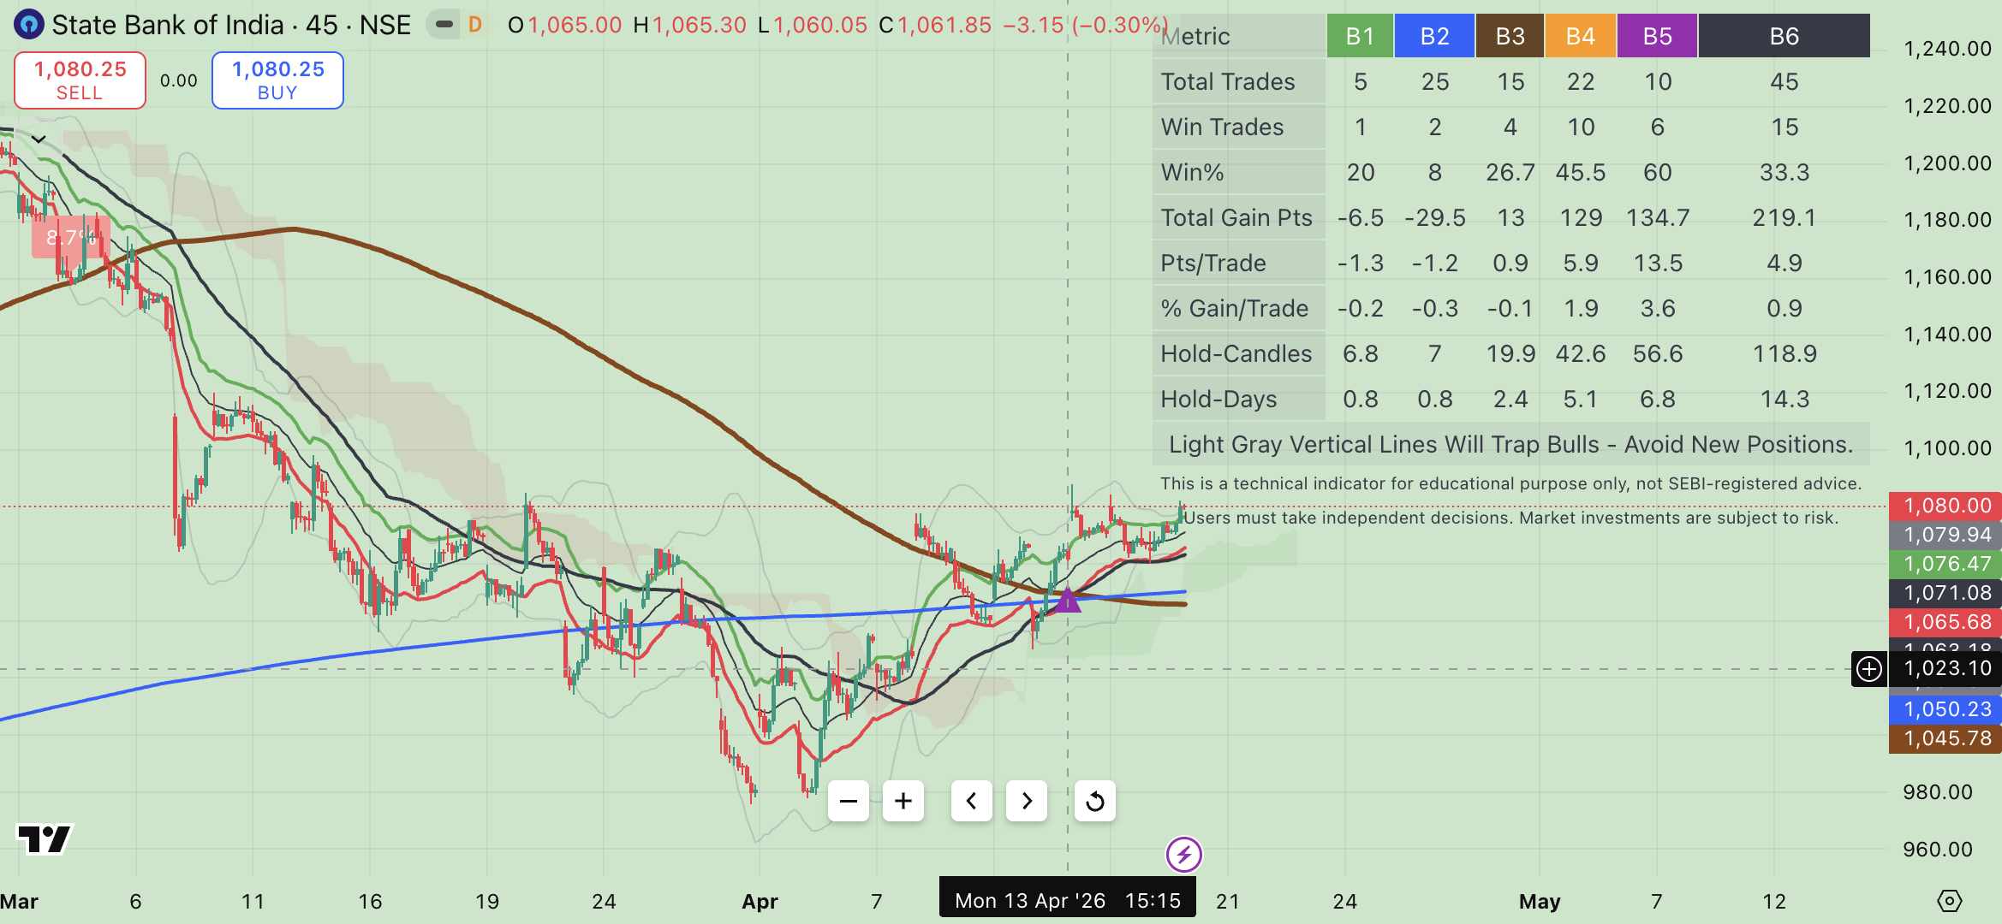Click the market status pill beside NSE
Image resolution: width=2002 pixels, height=924 pixels.
(x=444, y=25)
